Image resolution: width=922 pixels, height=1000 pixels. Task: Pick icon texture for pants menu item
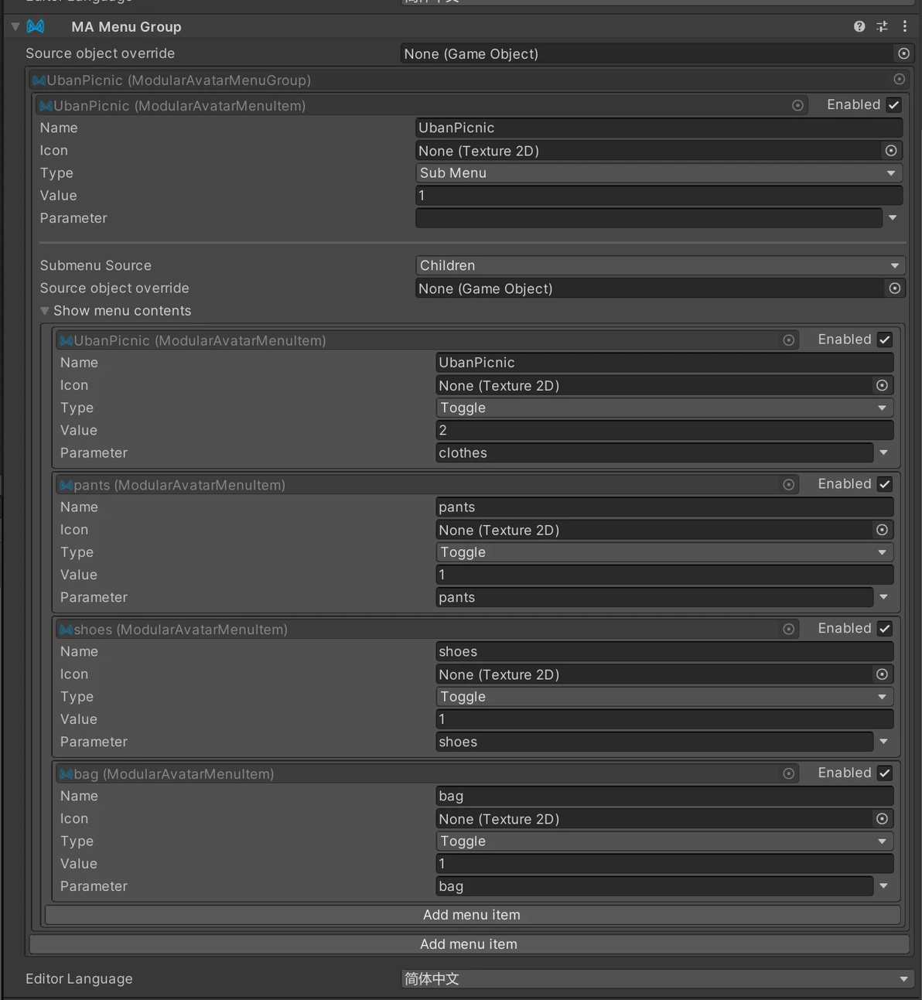[x=882, y=530]
